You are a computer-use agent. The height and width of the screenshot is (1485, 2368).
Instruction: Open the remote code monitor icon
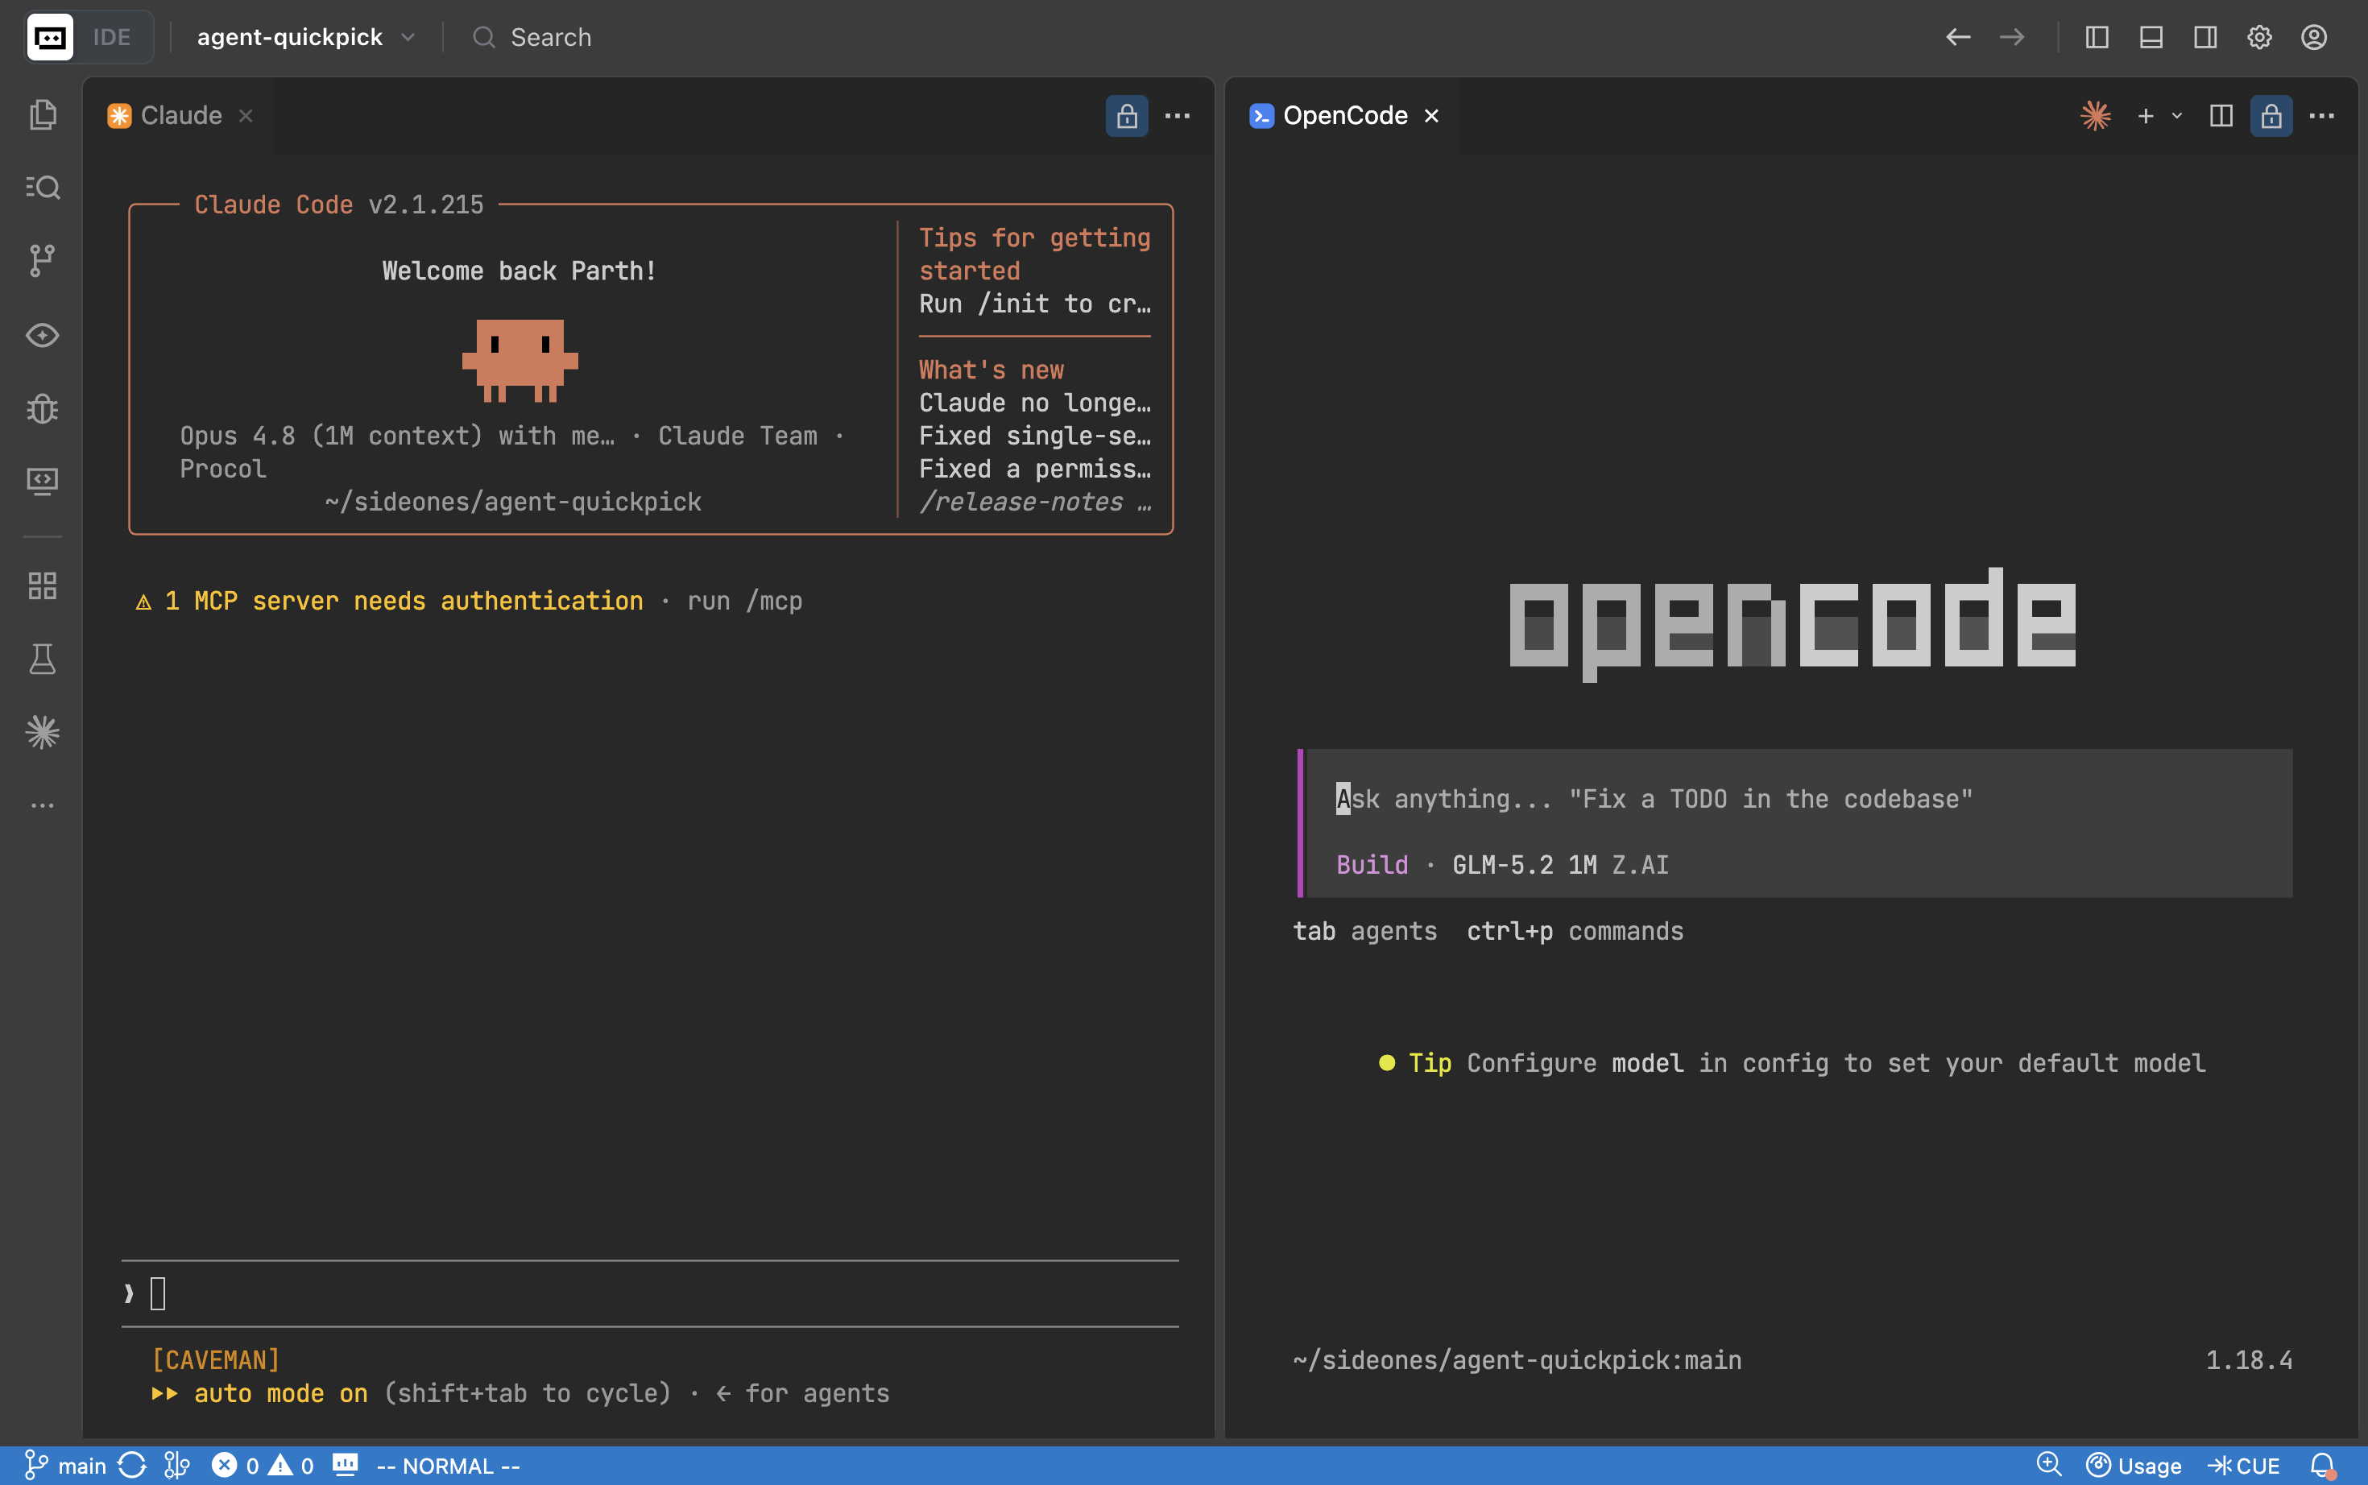[42, 482]
